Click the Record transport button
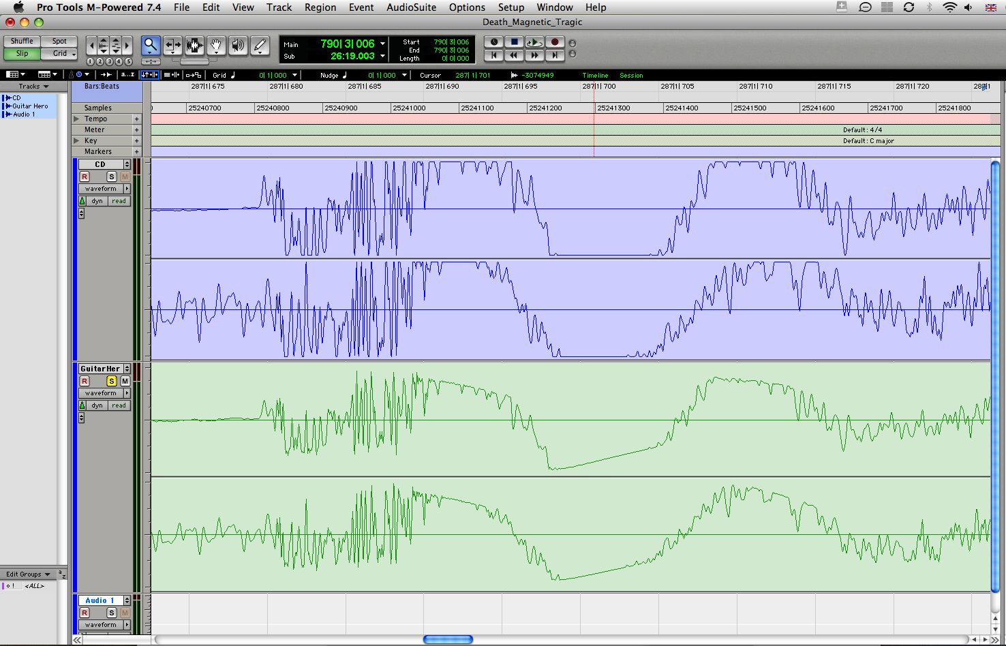This screenshot has height=646, width=1006. [555, 42]
